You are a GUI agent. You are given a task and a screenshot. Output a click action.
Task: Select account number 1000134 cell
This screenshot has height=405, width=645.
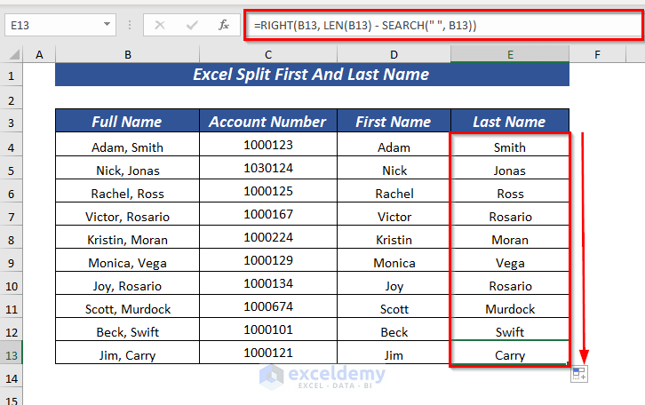pyautogui.click(x=268, y=283)
